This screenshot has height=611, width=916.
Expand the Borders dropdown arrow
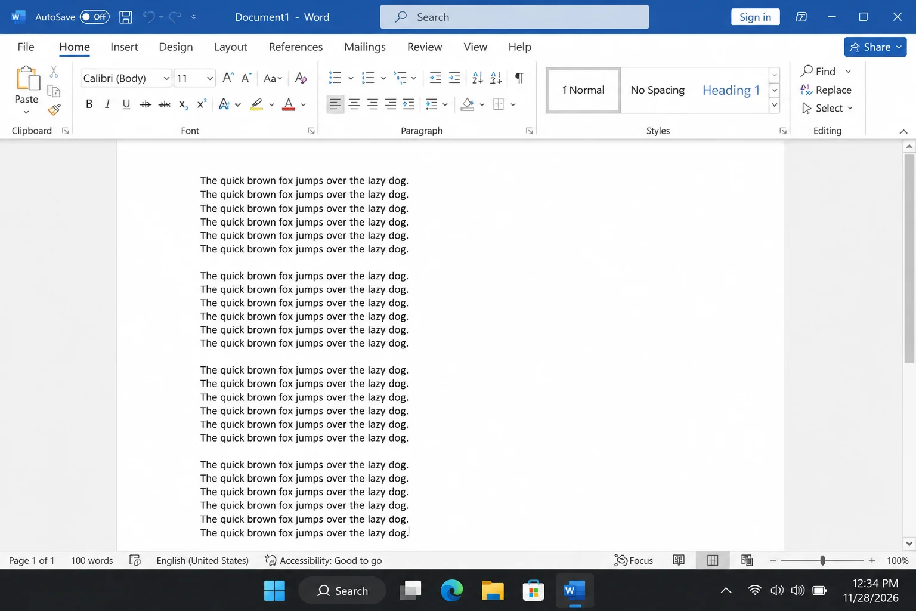tap(513, 104)
